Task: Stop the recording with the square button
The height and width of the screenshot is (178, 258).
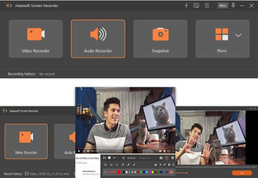Action: (x=109, y=158)
